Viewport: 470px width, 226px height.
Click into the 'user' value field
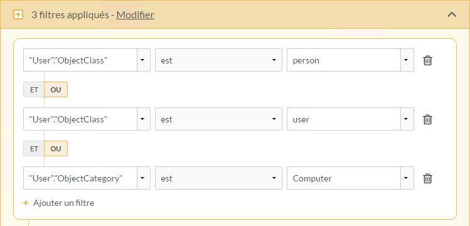pos(344,119)
